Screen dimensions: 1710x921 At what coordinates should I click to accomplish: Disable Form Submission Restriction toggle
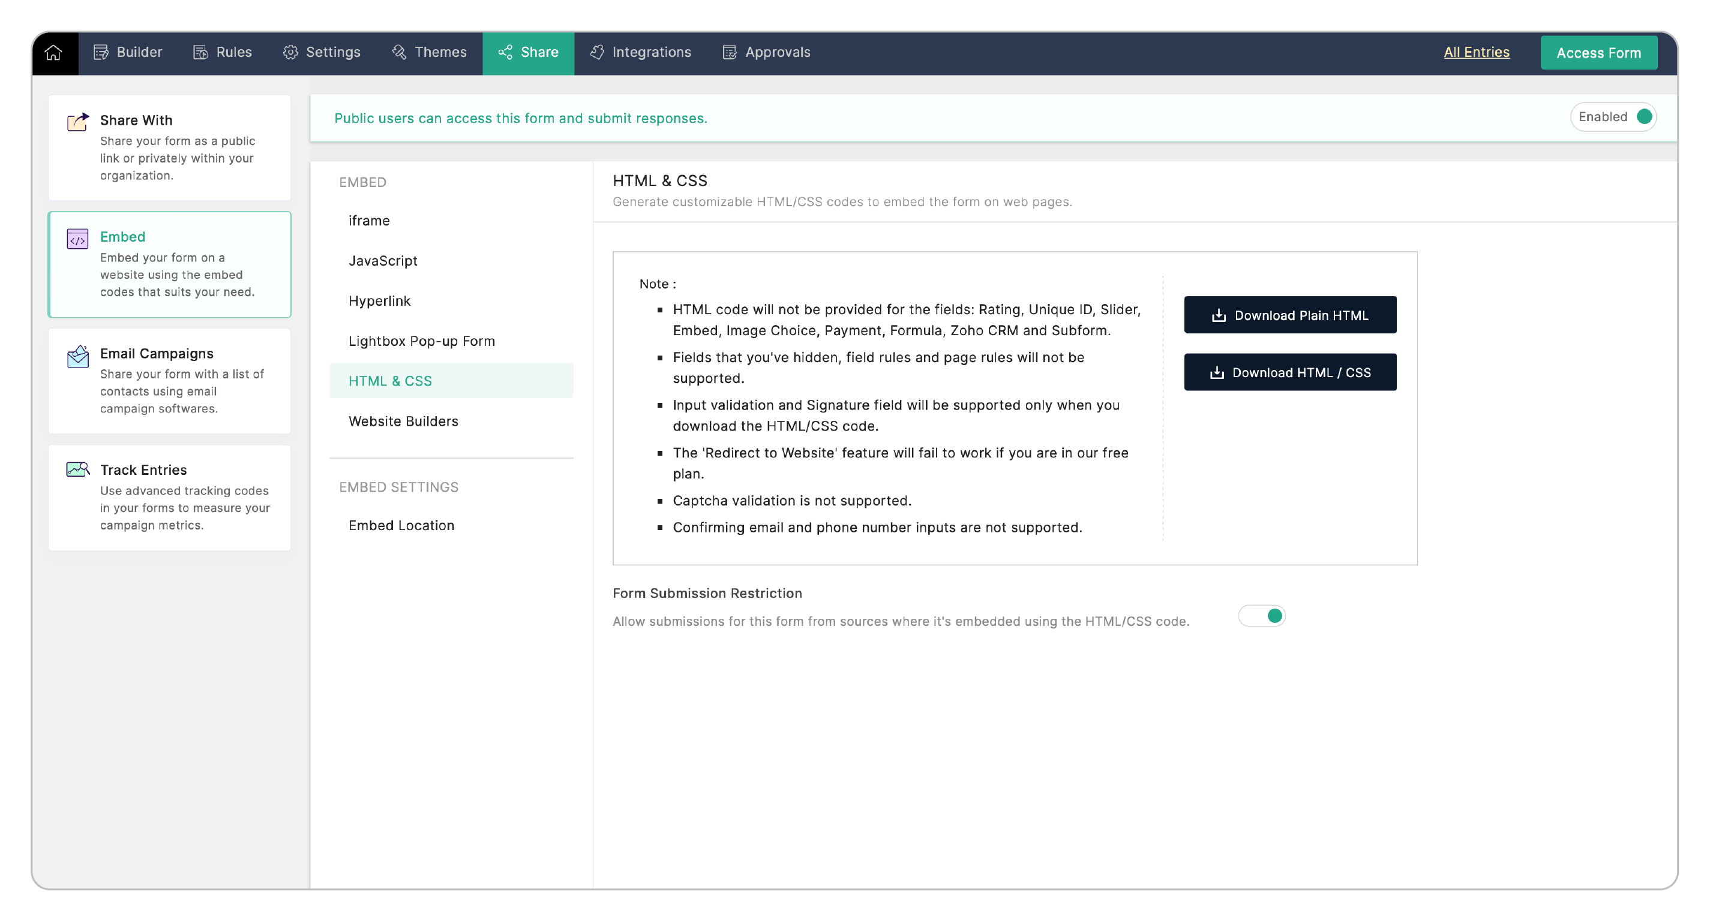click(1262, 616)
